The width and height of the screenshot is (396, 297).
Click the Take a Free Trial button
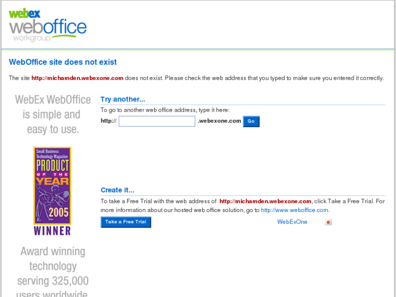[x=126, y=222]
